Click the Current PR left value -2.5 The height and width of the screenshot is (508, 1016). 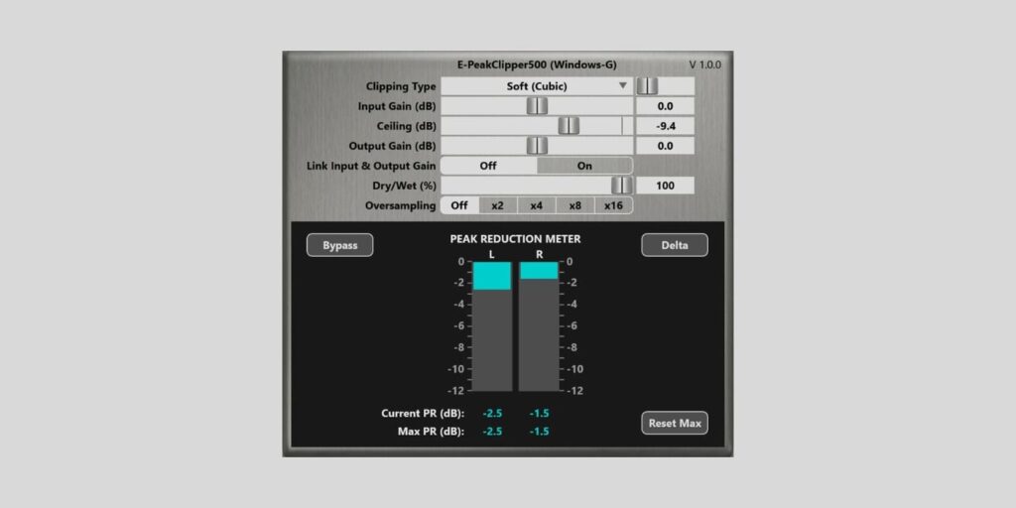point(492,414)
